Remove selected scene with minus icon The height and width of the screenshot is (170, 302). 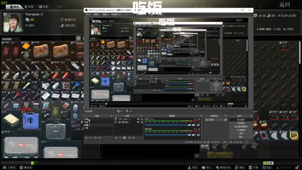click(x=90, y=138)
